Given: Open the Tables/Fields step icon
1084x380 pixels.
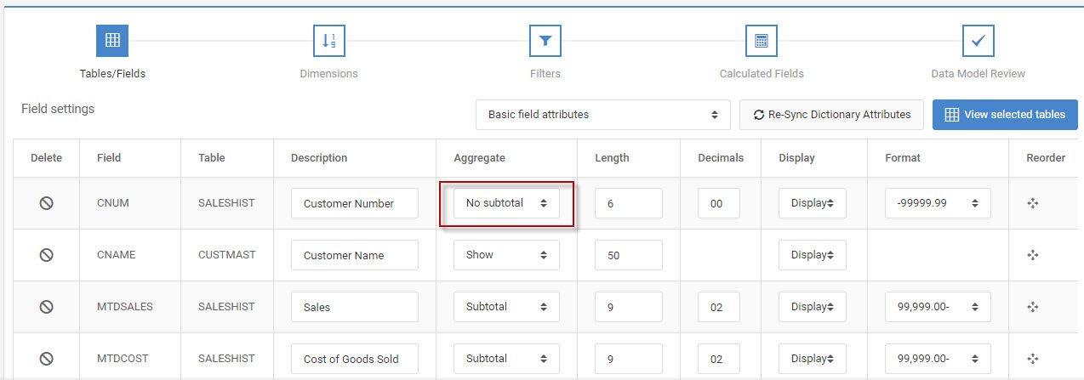Looking at the screenshot, I should [112, 41].
